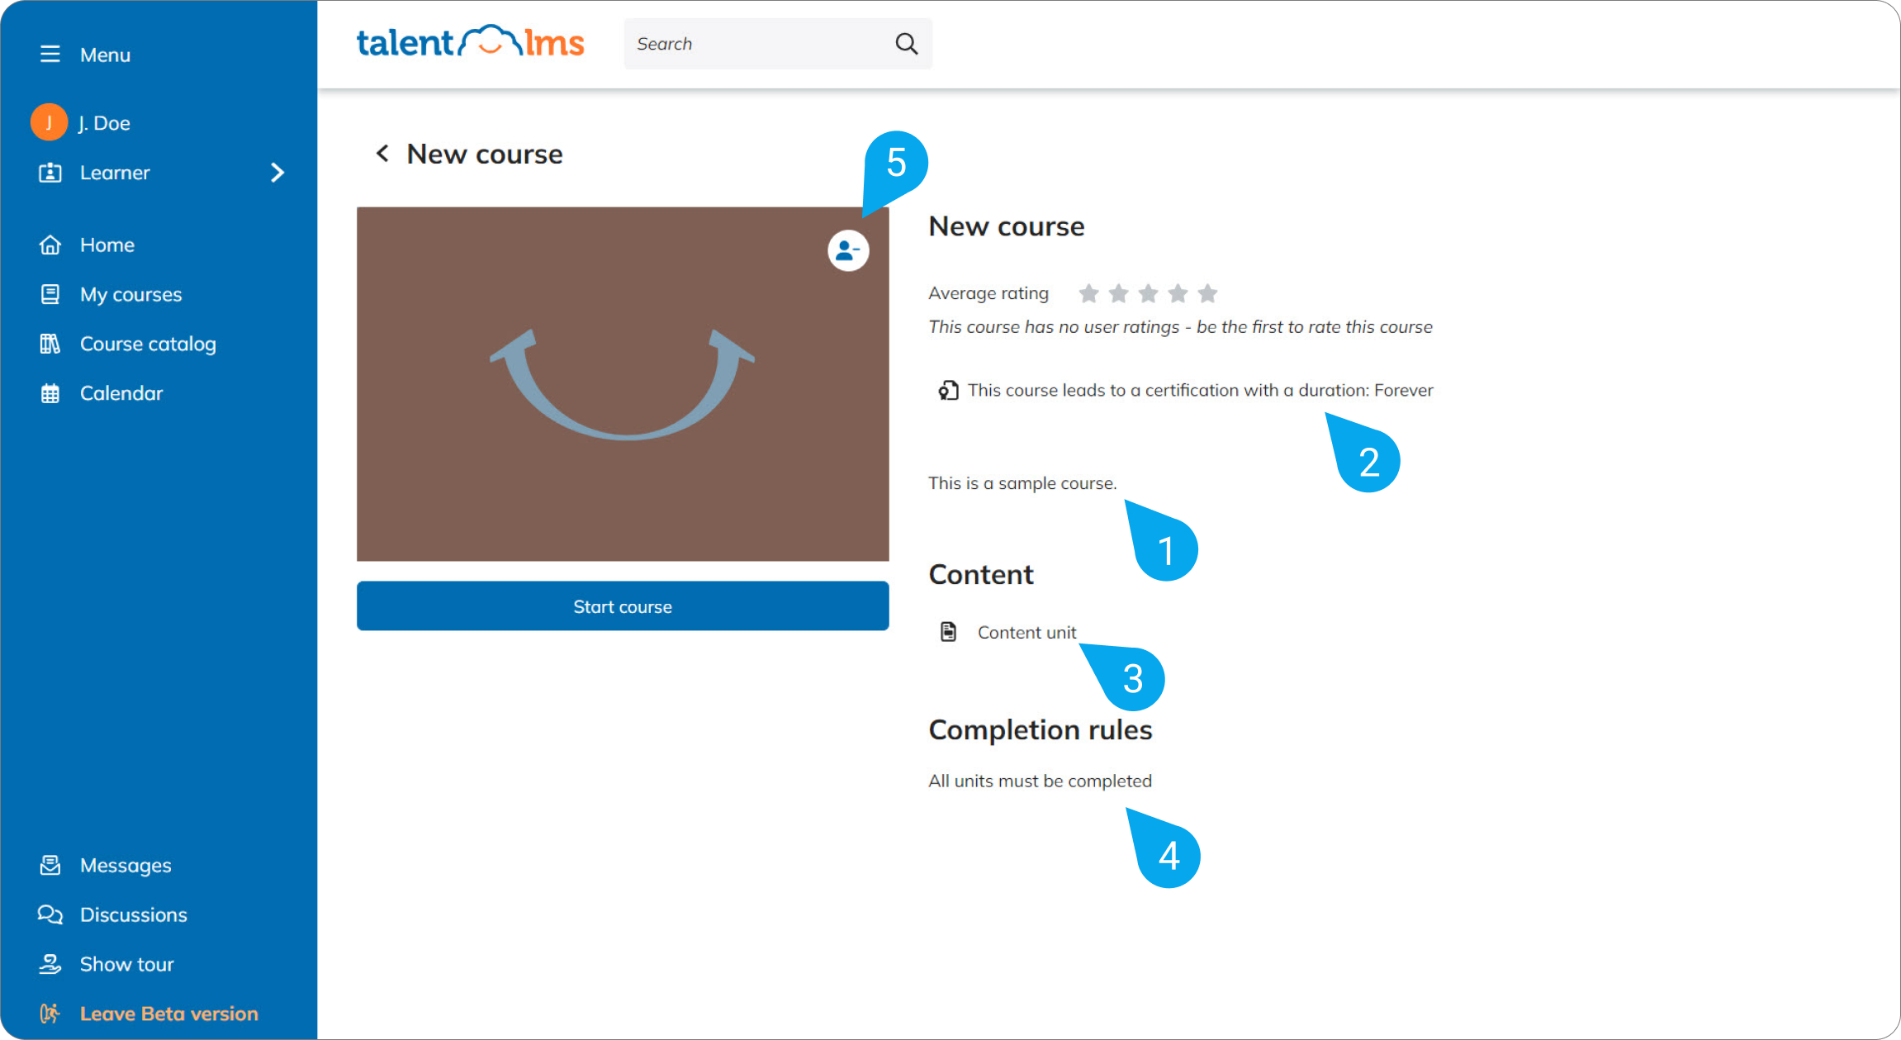Open the J. Doe profile avatar
1901x1040 pixels.
(49, 121)
